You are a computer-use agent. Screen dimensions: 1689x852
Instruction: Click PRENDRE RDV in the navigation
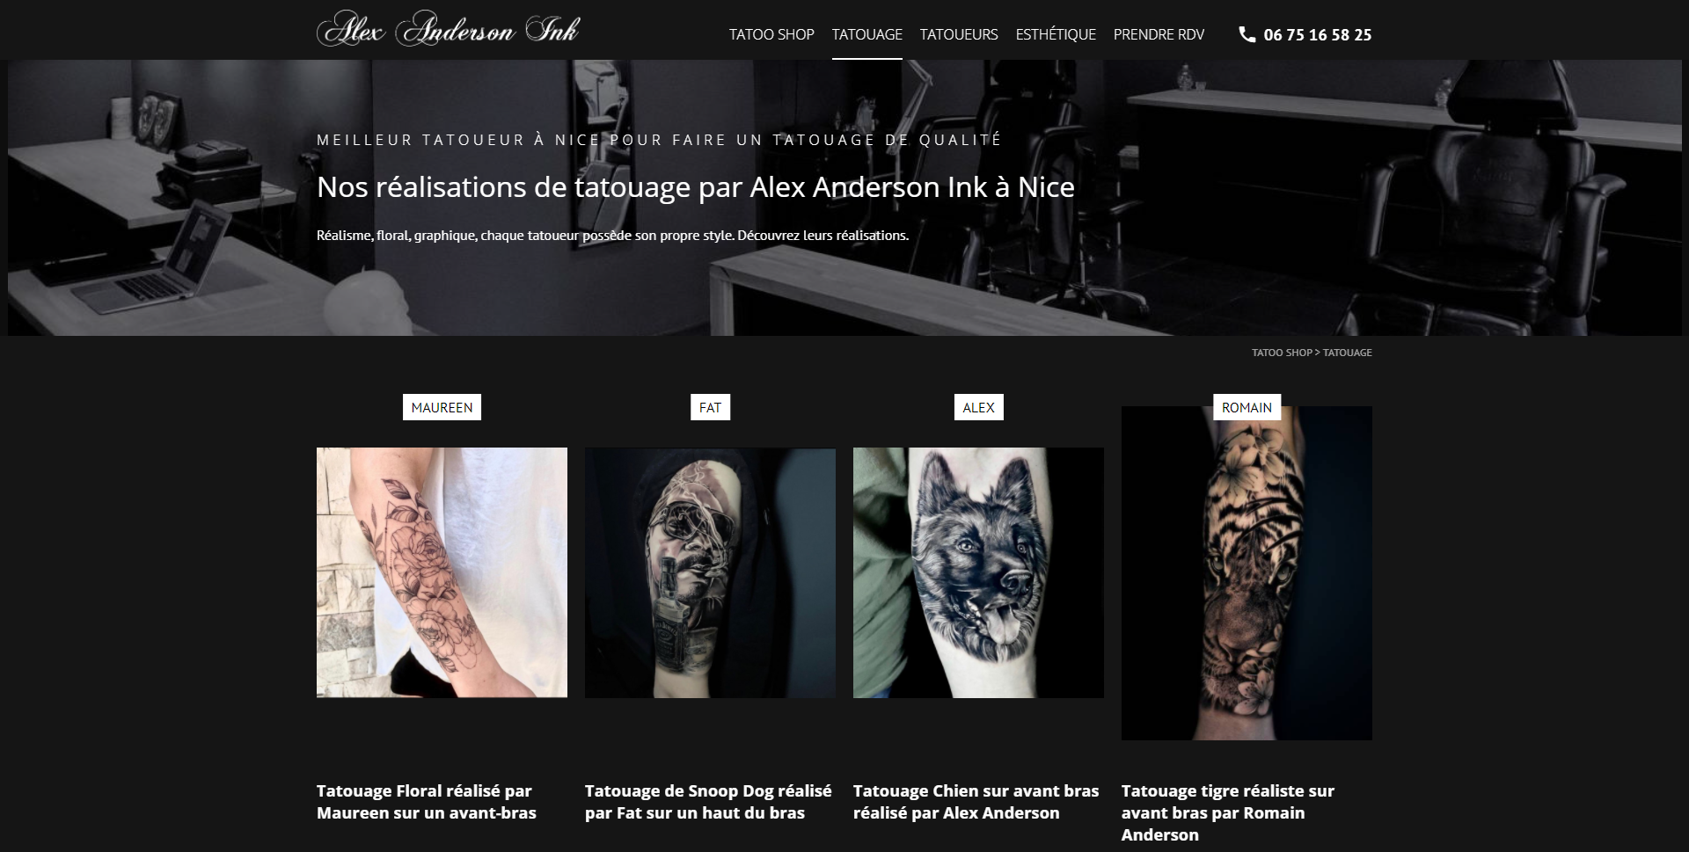pos(1159,34)
